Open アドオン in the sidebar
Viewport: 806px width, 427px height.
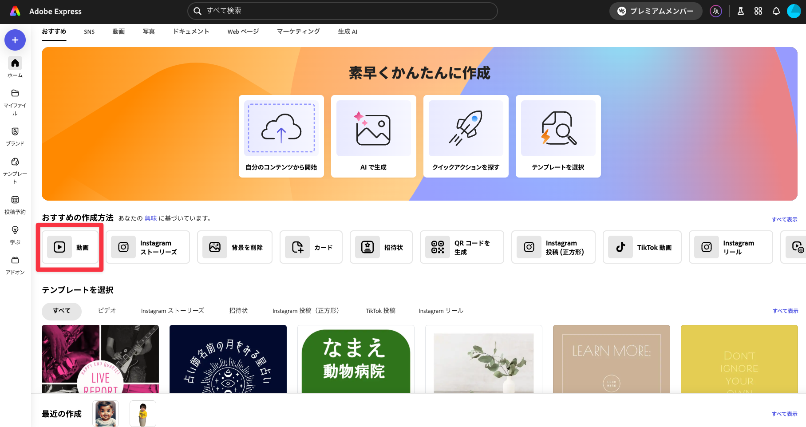pyautogui.click(x=15, y=265)
